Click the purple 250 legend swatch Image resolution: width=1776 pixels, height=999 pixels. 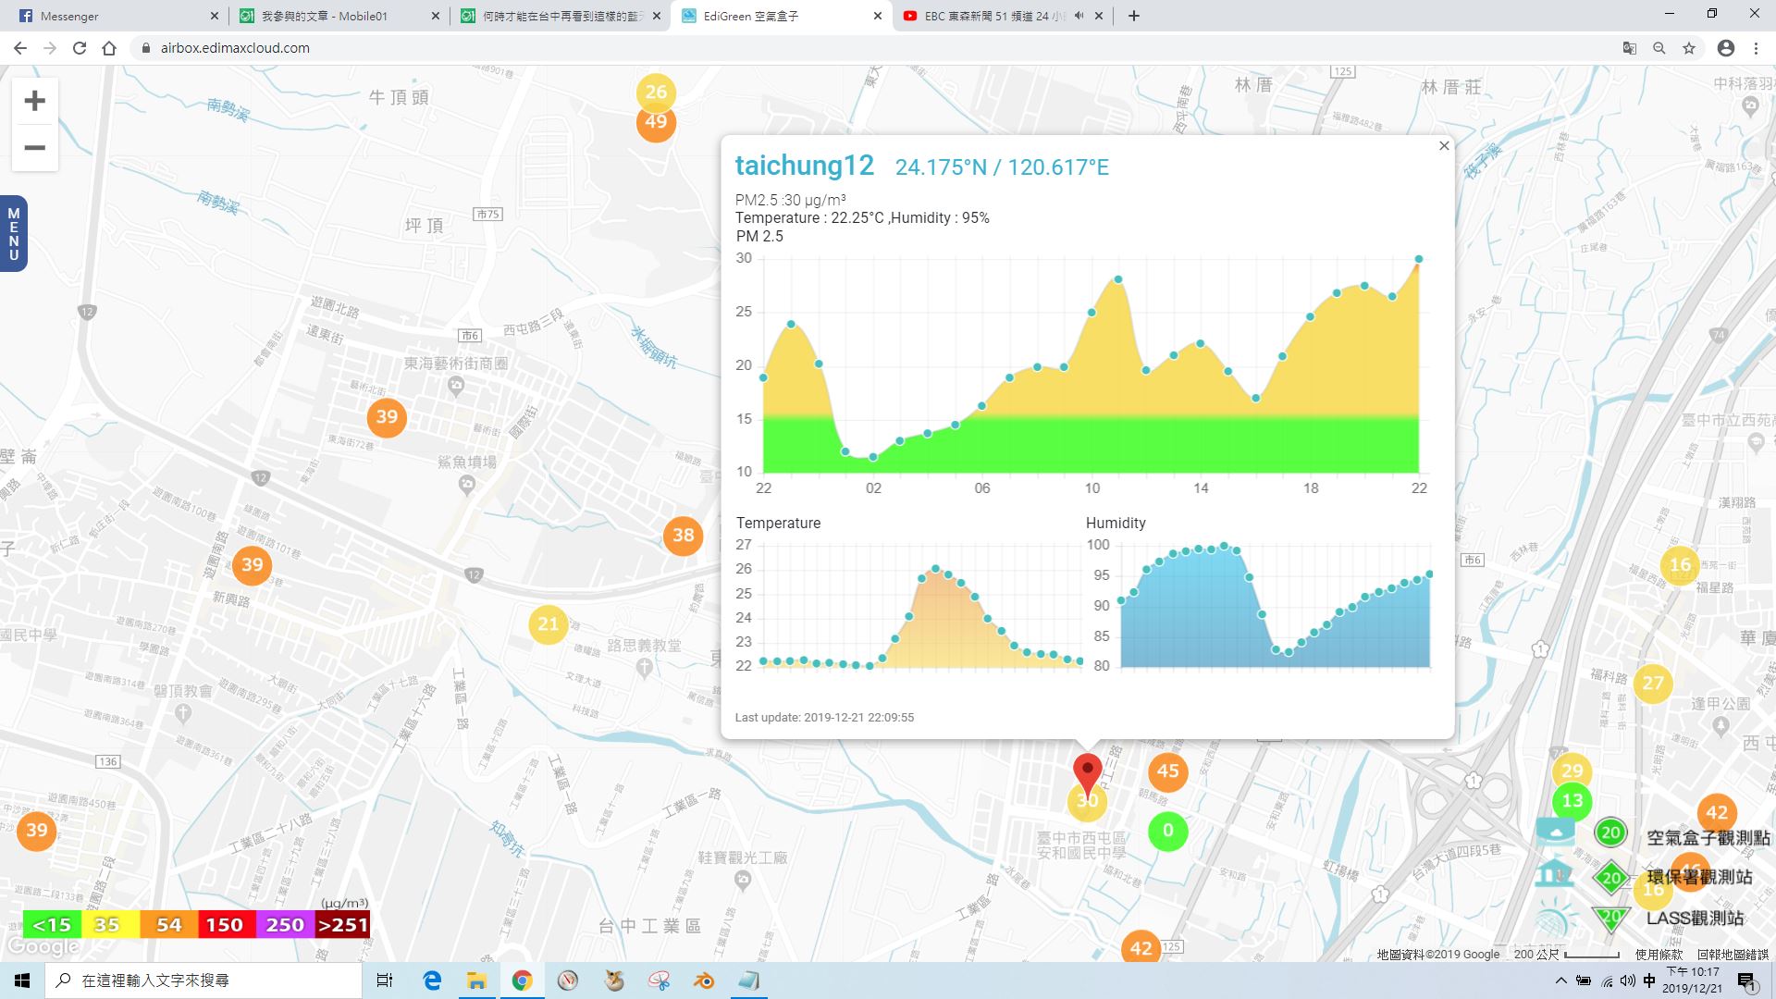[x=285, y=925]
